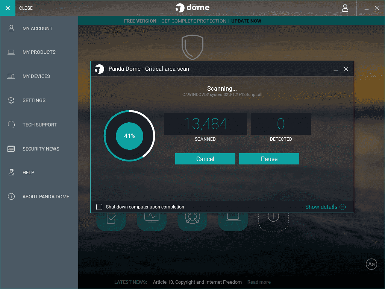Click the Update Now link
The image size is (385, 289).
coord(246,21)
